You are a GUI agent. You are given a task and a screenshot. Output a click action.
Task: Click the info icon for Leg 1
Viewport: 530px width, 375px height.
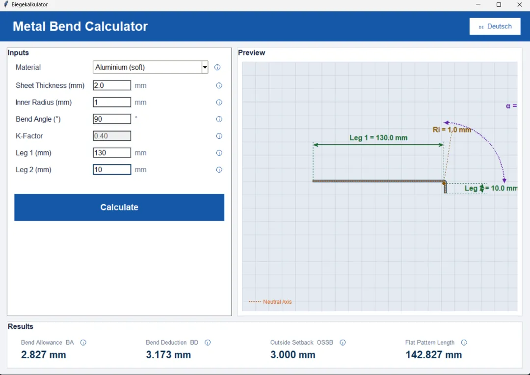tap(219, 153)
